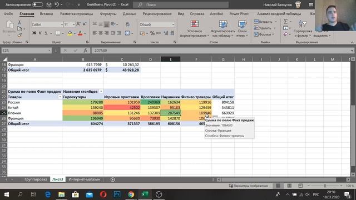Open Photoshop from the taskbar
The height and width of the screenshot is (200, 356).
coord(117,194)
